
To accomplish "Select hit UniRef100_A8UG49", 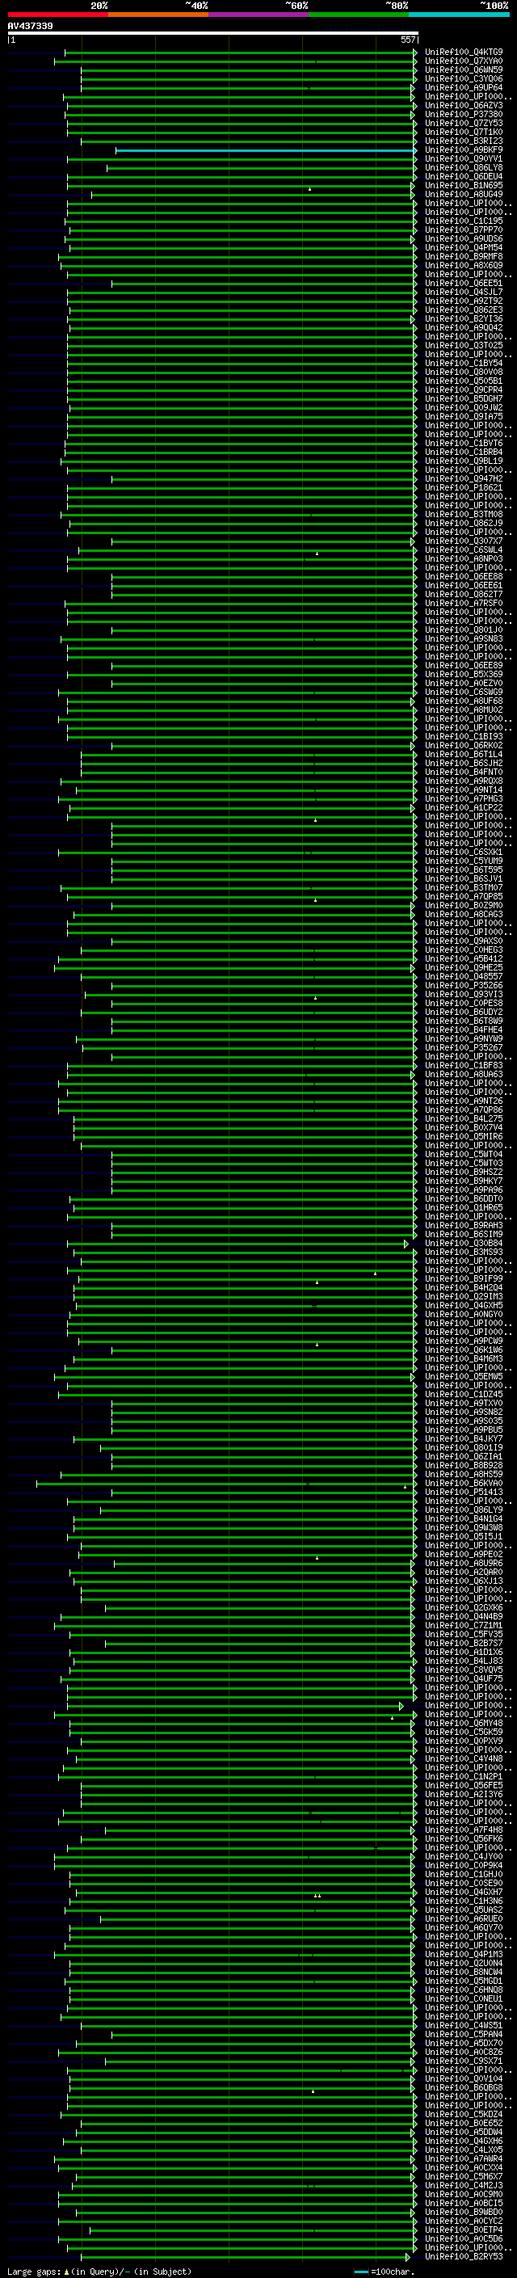I will click(x=464, y=195).
